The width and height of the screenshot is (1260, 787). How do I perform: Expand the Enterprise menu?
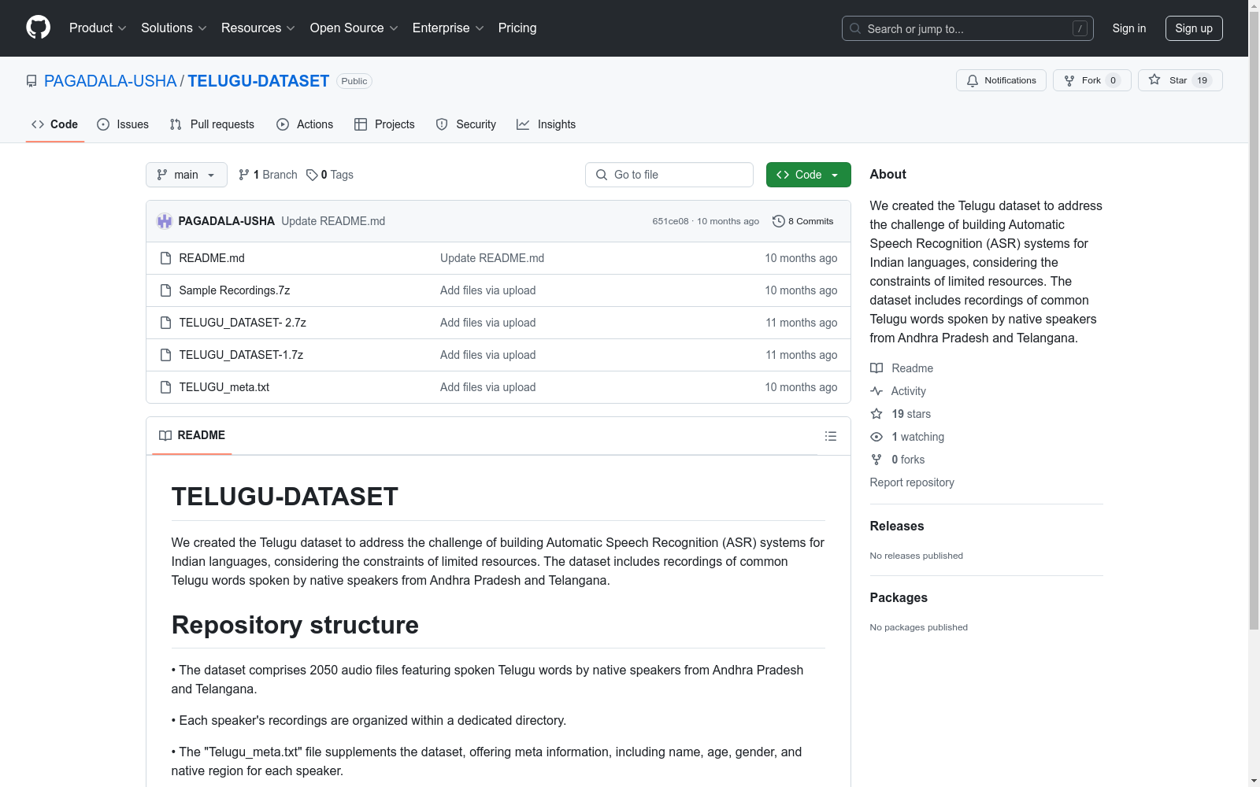coord(448,28)
